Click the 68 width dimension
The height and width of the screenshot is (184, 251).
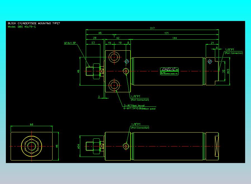pyautogui.click(x=32, y=124)
